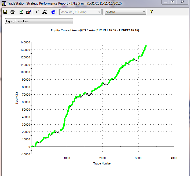190x176 pixels.
Task: Click the highest green point on equity curve
Action: coord(146,46)
